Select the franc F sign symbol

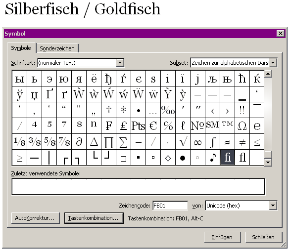[108, 126]
